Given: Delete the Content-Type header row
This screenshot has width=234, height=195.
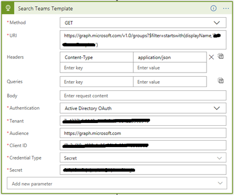Looking at the screenshot, I should (211, 57).
